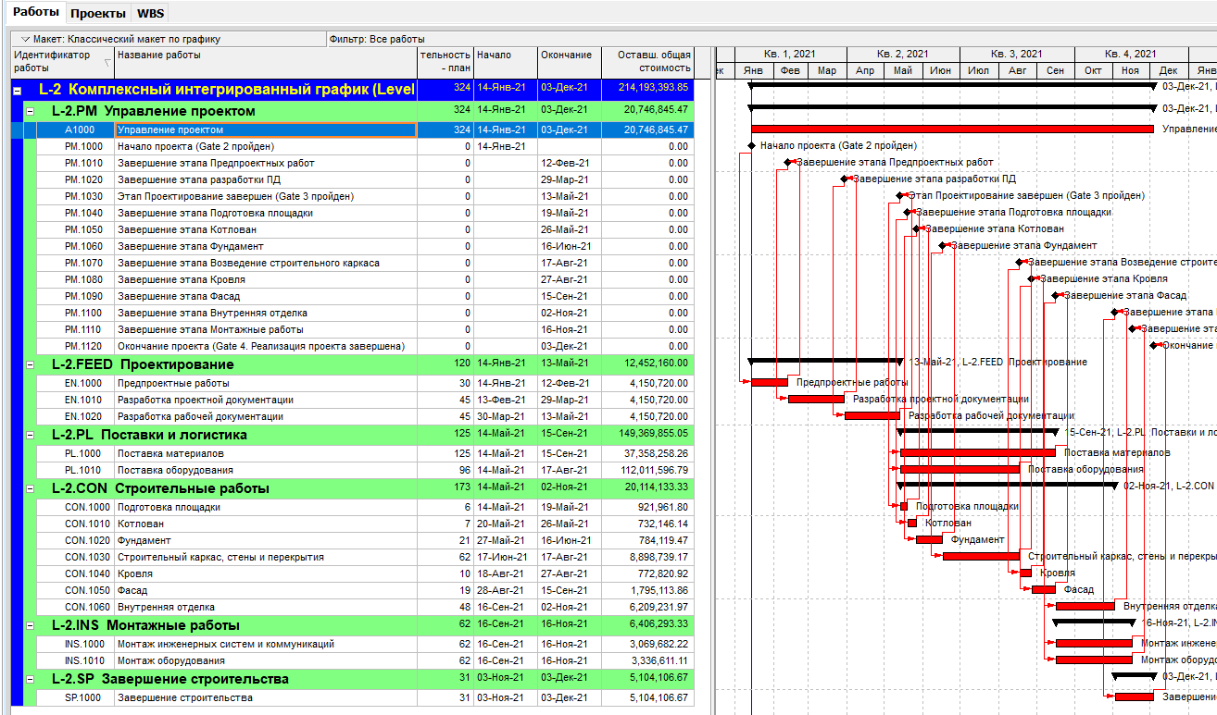
Task: Switch to the Проекты tab
Action: pyautogui.click(x=97, y=13)
